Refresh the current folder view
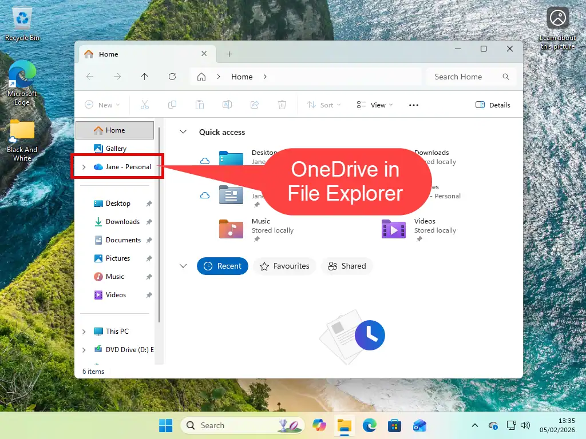This screenshot has height=439, width=586. coord(172,77)
